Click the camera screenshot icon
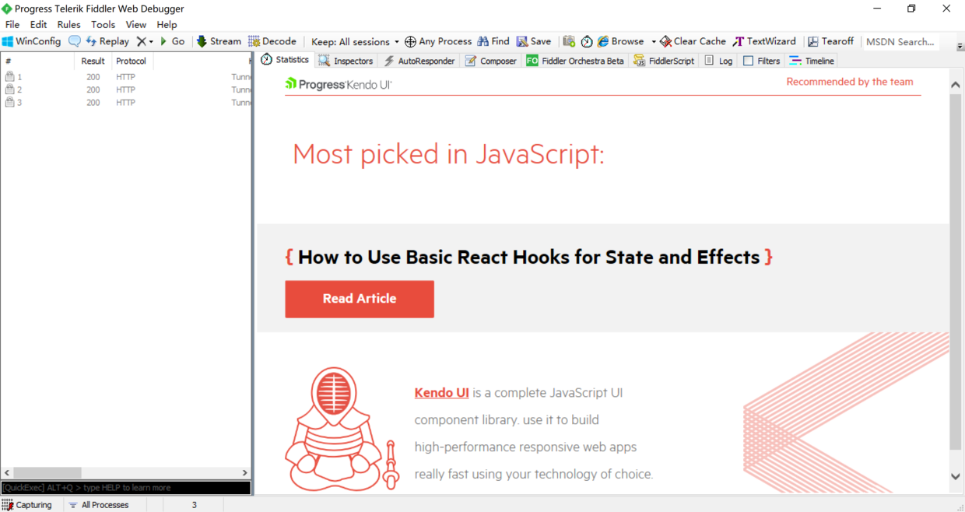The height and width of the screenshot is (512, 965). (569, 41)
